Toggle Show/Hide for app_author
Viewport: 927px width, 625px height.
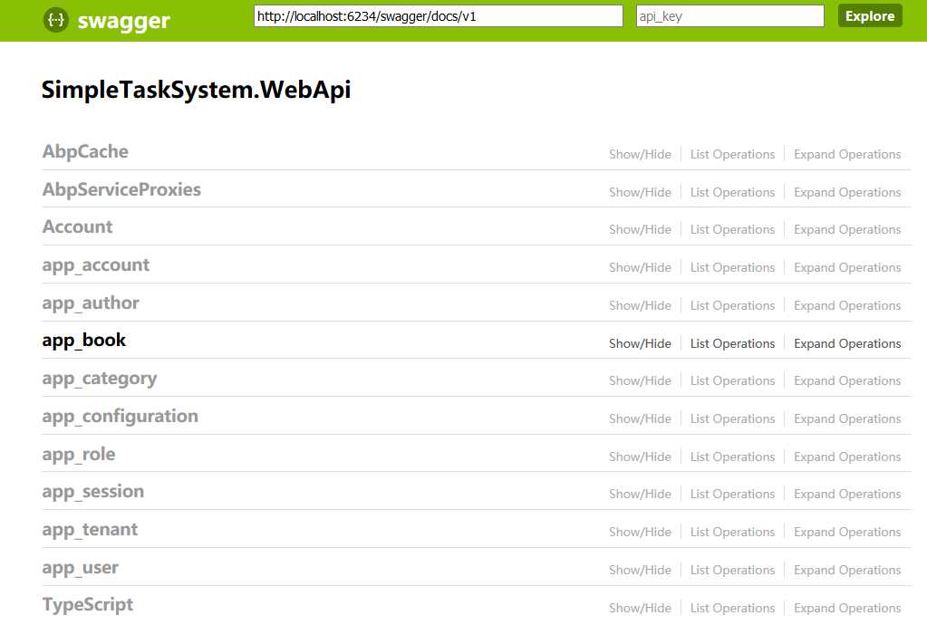pos(641,305)
